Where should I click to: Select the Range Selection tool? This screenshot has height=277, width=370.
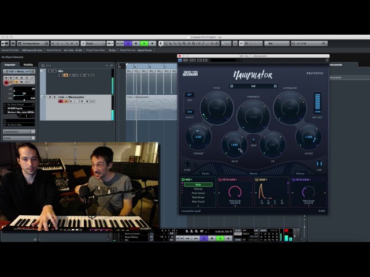tap(165, 44)
